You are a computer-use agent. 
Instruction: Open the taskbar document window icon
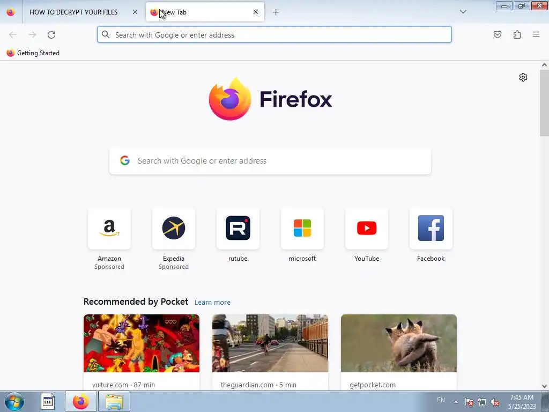click(x=48, y=401)
